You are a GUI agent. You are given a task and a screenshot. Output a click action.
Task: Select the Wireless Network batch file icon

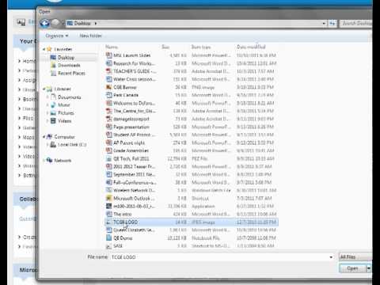(108, 190)
